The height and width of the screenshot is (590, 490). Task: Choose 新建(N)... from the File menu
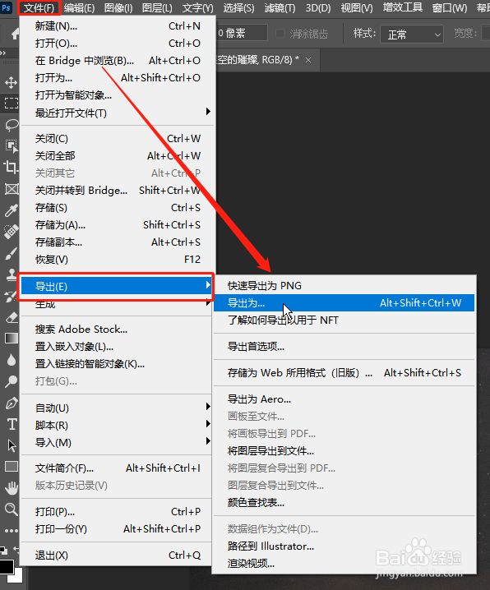pos(118,26)
